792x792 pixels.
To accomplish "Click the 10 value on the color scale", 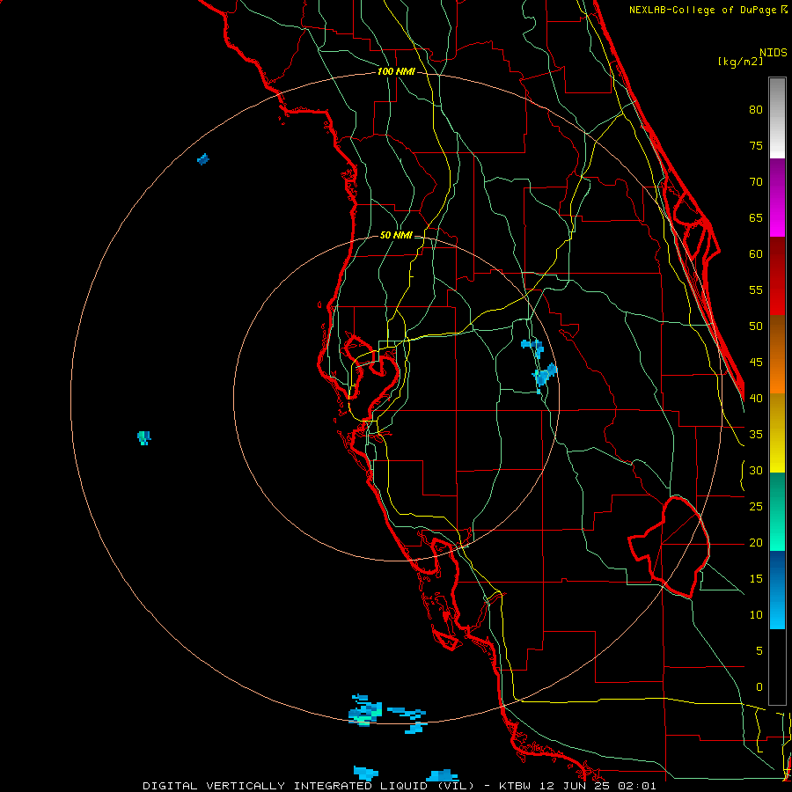I will (756, 615).
